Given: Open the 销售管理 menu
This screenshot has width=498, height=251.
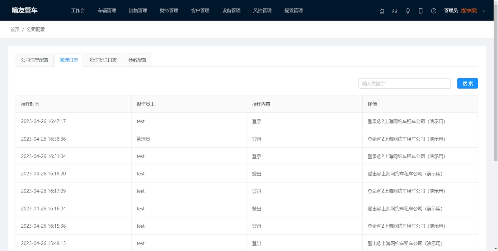Looking at the screenshot, I should (x=138, y=11).
